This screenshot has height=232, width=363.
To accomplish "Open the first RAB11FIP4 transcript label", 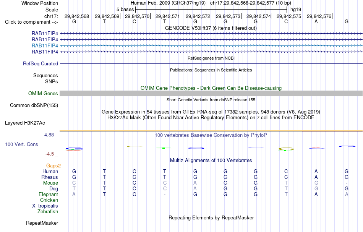I will [x=45, y=33].
